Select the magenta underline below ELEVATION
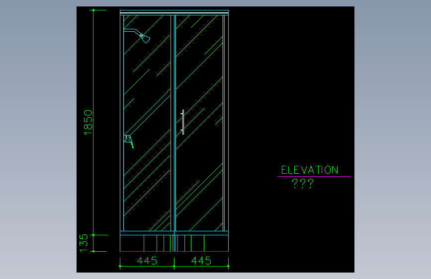 (x=314, y=177)
